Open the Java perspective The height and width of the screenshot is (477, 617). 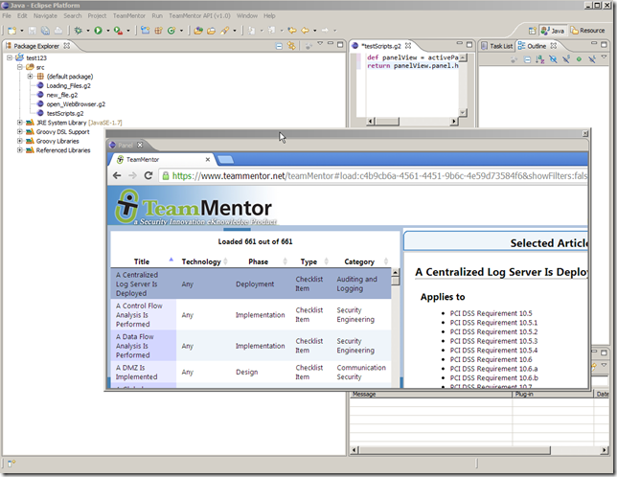pos(552,31)
